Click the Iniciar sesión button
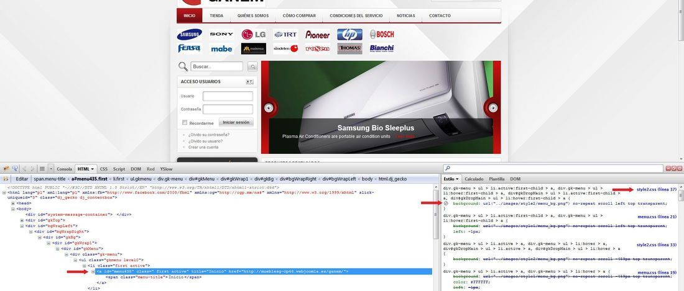This screenshot has height=291, width=684. 236,122
